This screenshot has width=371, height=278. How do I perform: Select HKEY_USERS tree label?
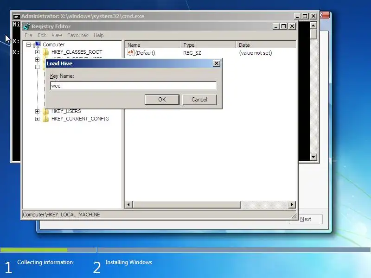pyautogui.click(x=66, y=111)
